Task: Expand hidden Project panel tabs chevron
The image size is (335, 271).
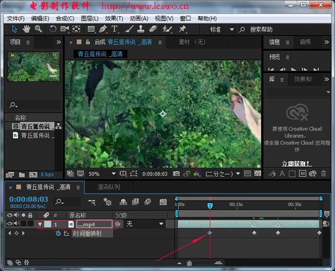Action: click(x=59, y=42)
